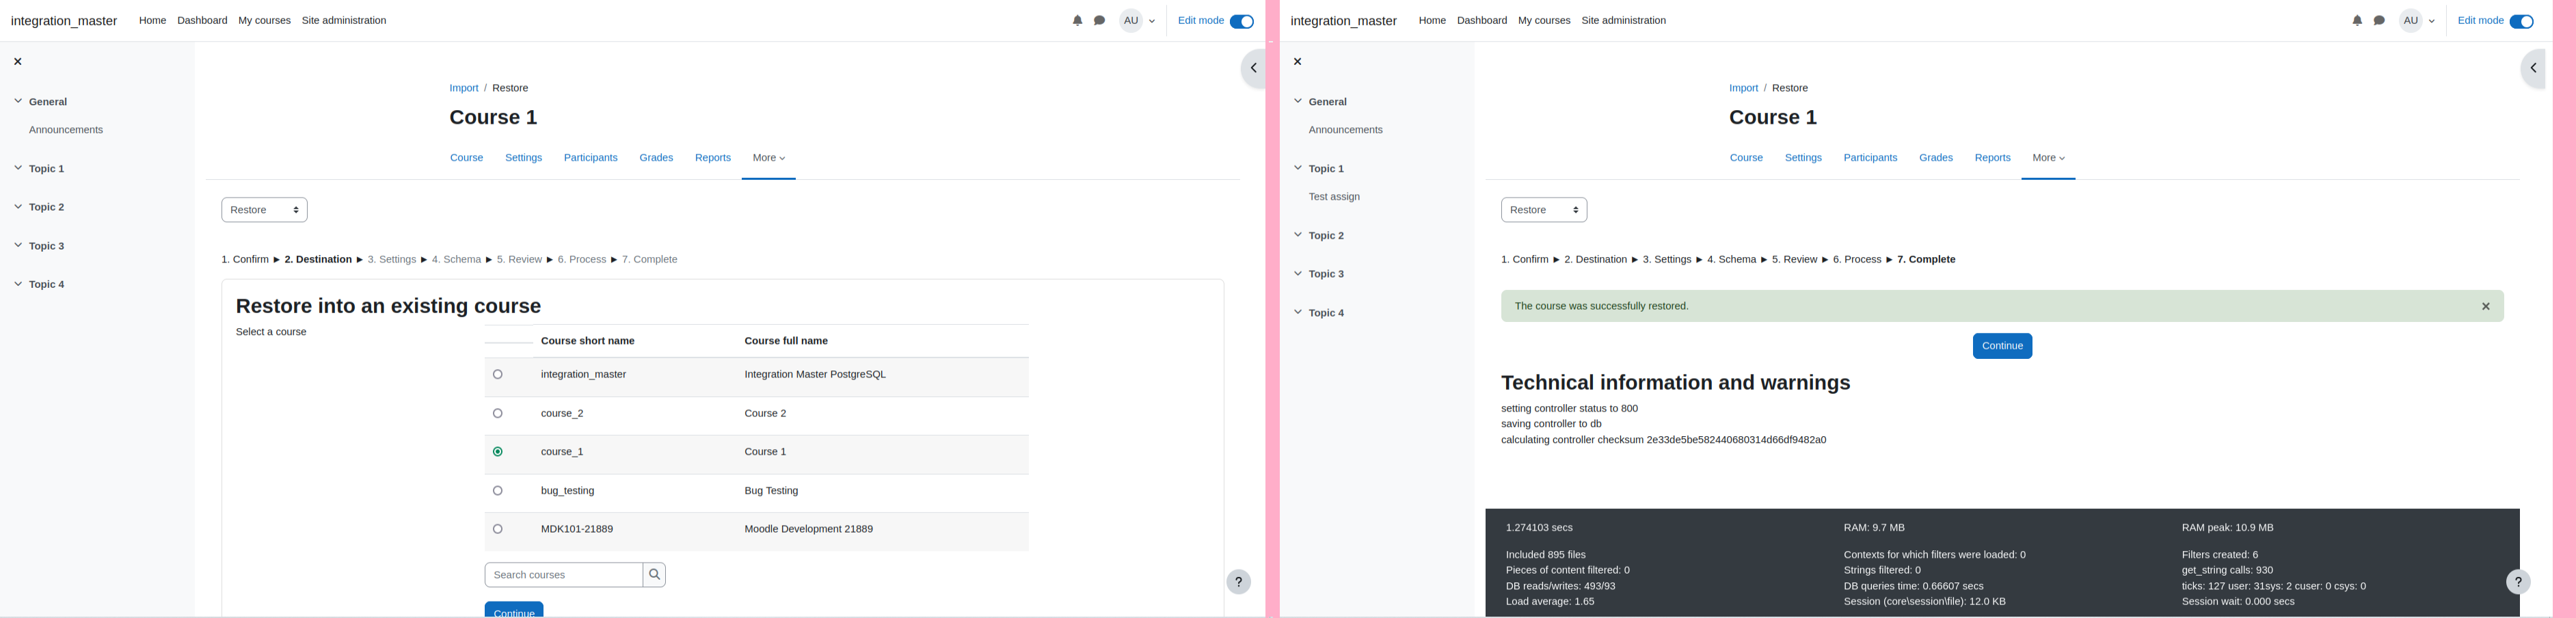Open More tab menu in right window
The image size is (2576, 618).
click(x=2048, y=158)
